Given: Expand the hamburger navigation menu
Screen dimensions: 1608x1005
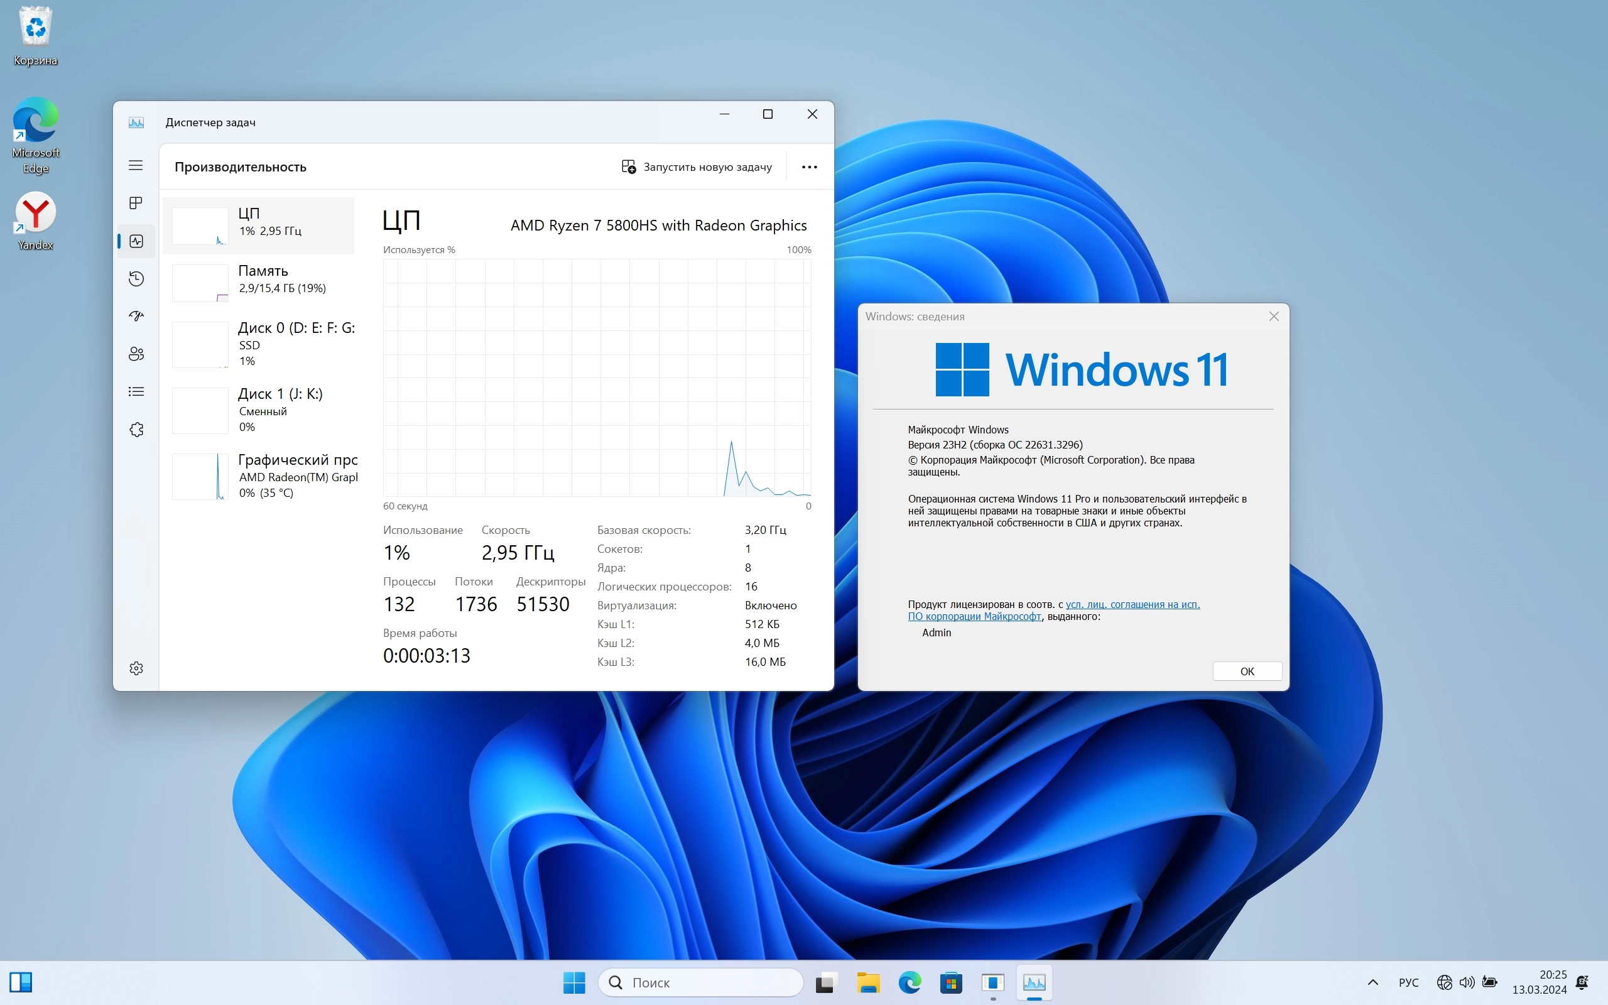Looking at the screenshot, I should [x=136, y=165].
